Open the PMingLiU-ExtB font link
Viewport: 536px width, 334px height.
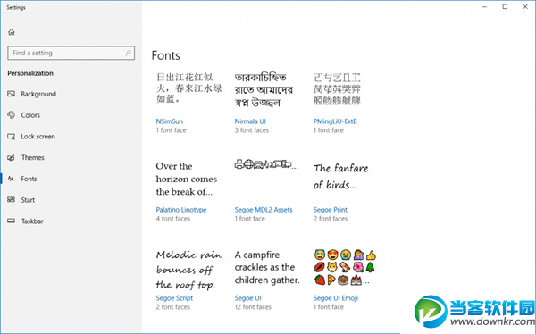[335, 121]
